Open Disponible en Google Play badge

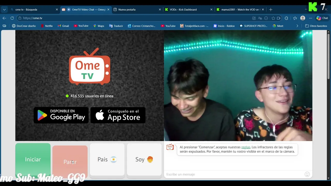[61, 115]
